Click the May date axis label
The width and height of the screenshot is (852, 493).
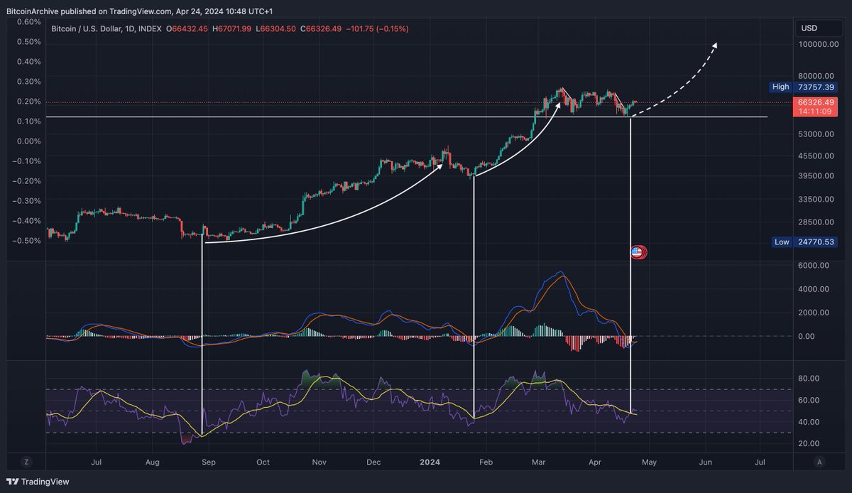650,462
